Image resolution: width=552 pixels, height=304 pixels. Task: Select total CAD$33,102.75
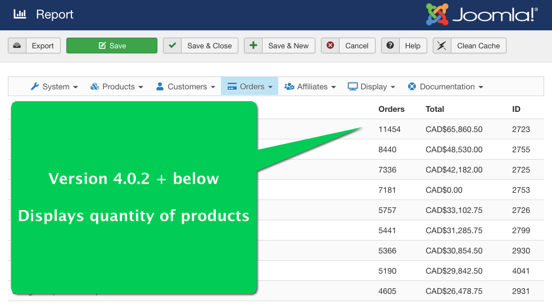[x=454, y=210]
